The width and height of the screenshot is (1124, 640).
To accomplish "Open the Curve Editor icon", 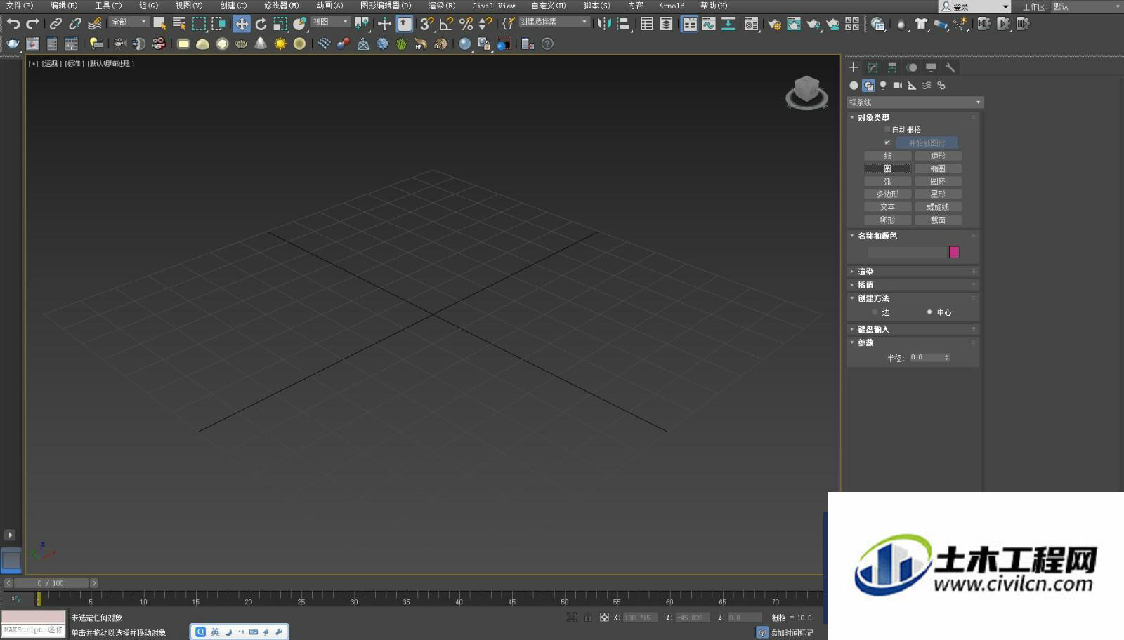I will pos(709,24).
